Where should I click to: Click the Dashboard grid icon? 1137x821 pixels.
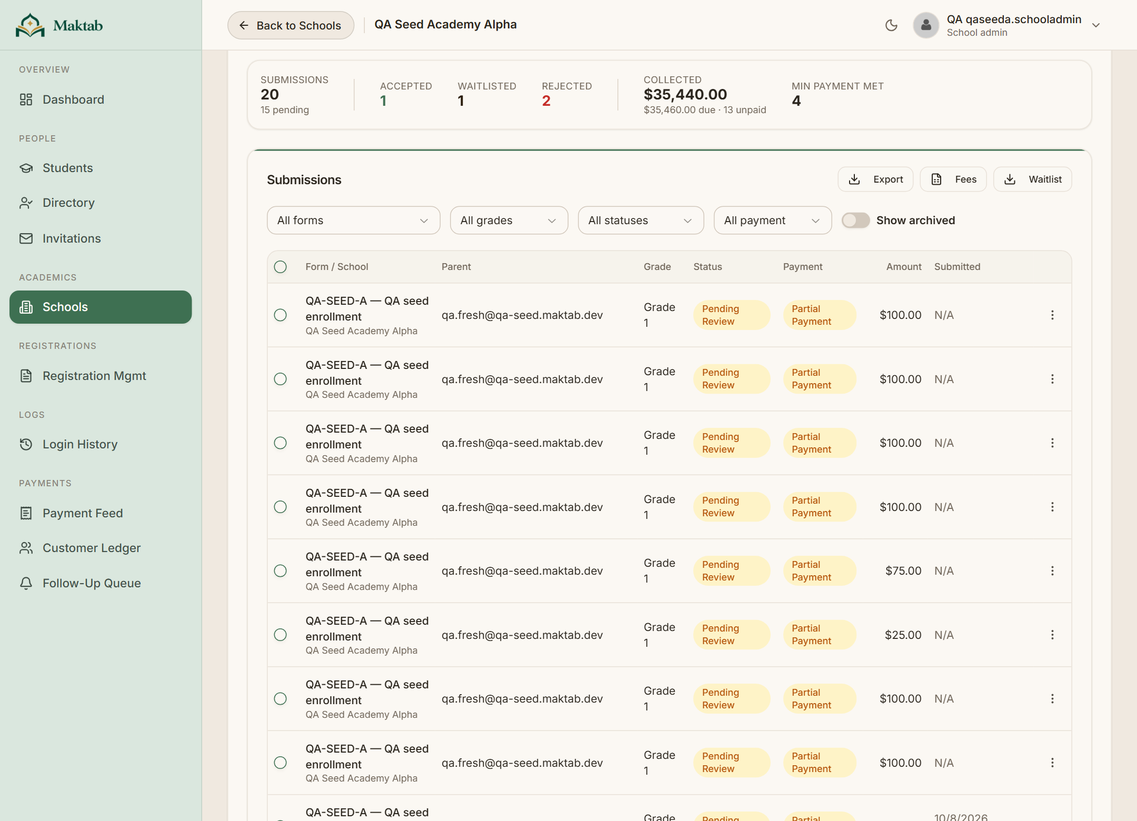(26, 99)
